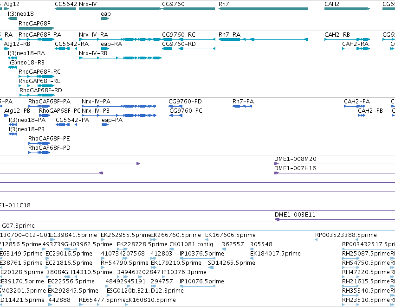Click transcript CG9760-RC
Viewport: 395px width, 307px height.
pyautogui.click(x=179, y=34)
